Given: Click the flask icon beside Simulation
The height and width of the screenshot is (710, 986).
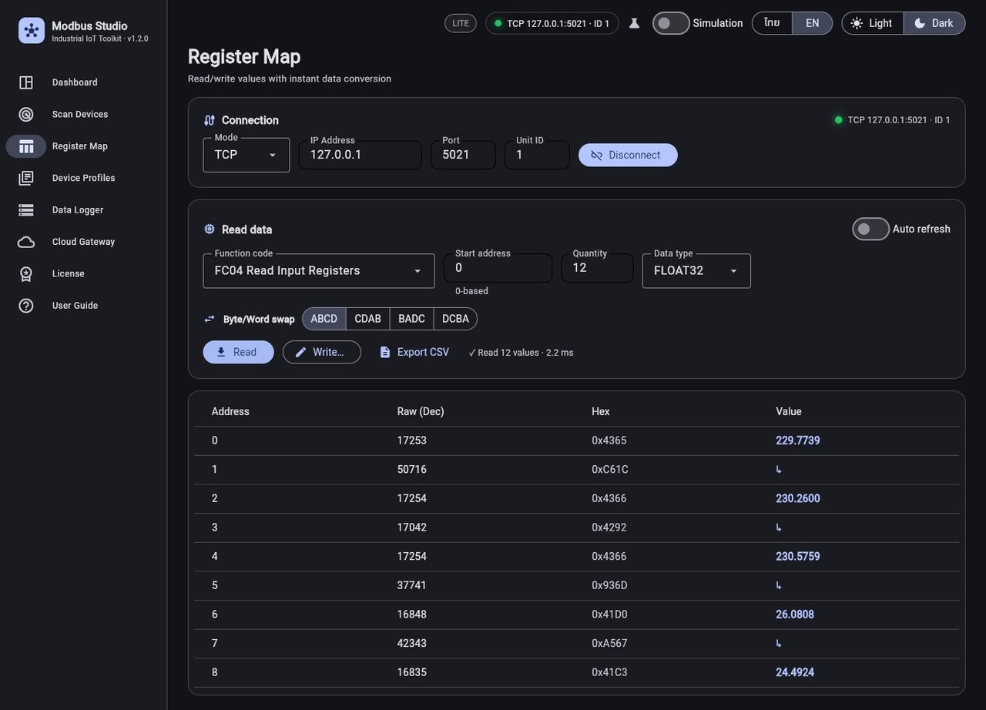Looking at the screenshot, I should pyautogui.click(x=635, y=23).
